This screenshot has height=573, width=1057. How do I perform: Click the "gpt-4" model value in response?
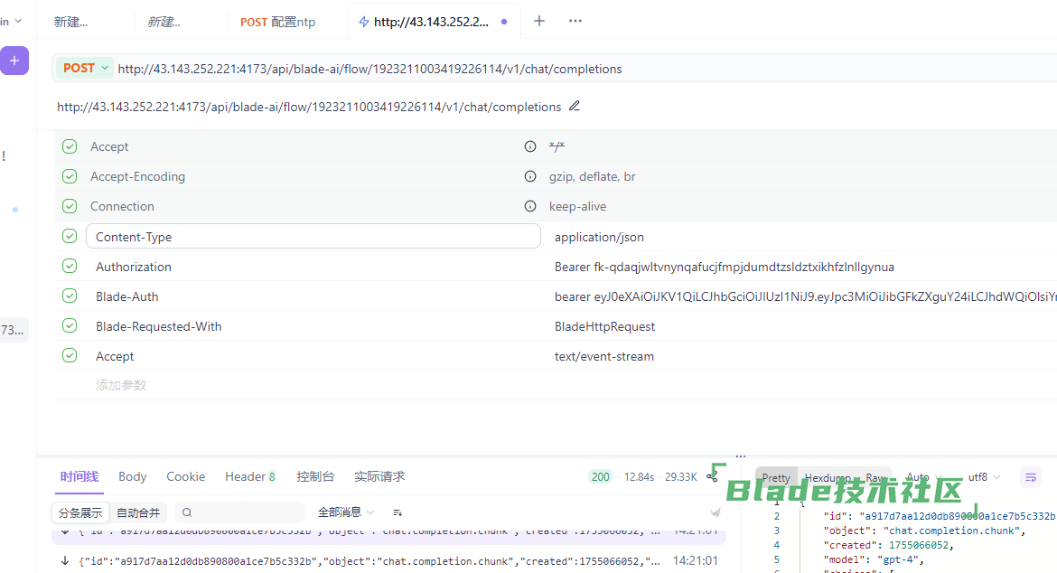click(x=899, y=559)
